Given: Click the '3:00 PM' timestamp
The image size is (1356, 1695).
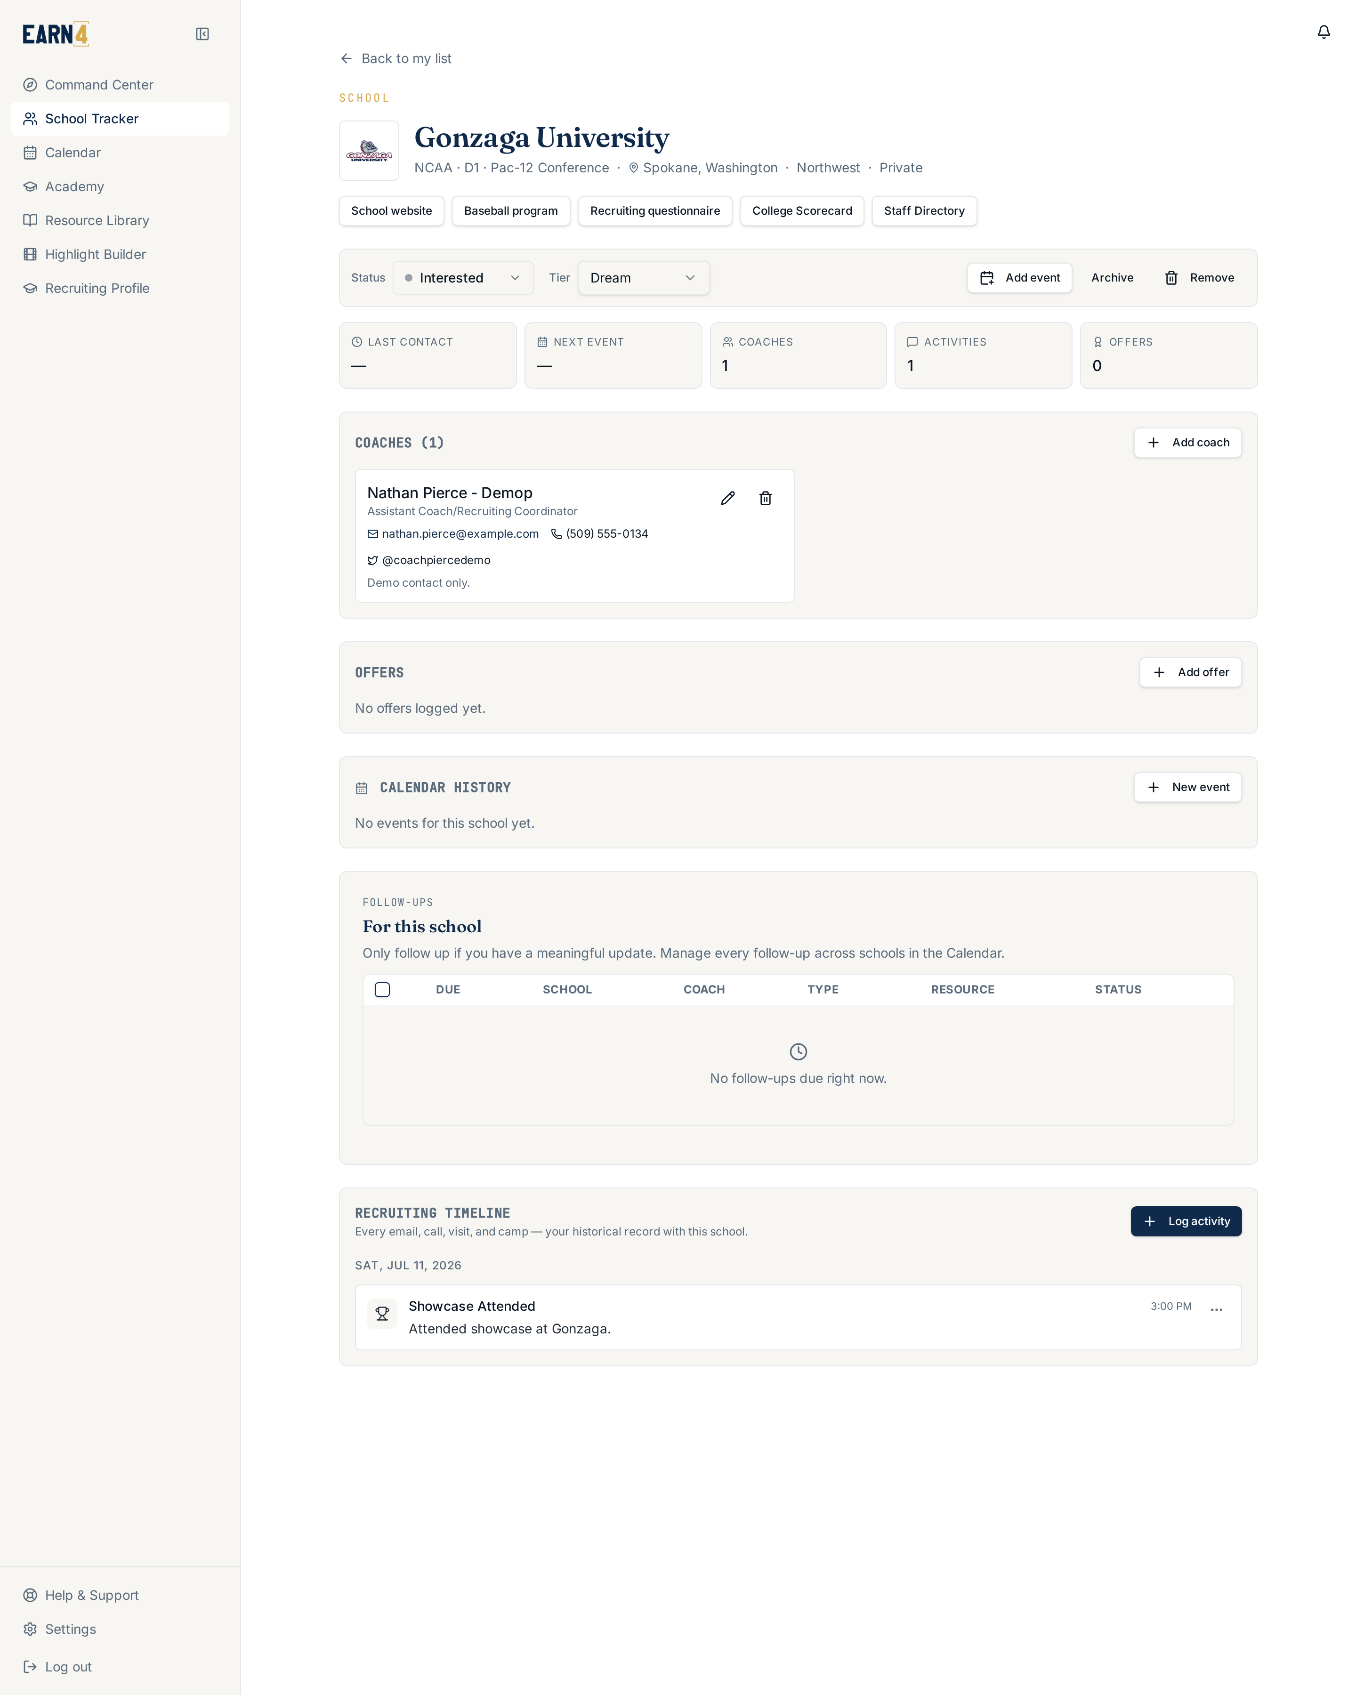Looking at the screenshot, I should click(x=1170, y=1306).
